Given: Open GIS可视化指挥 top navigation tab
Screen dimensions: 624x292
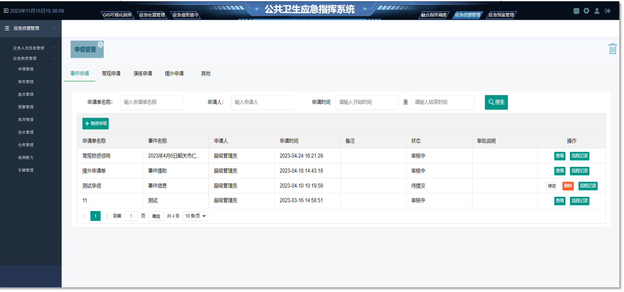Looking at the screenshot, I should 117,15.
